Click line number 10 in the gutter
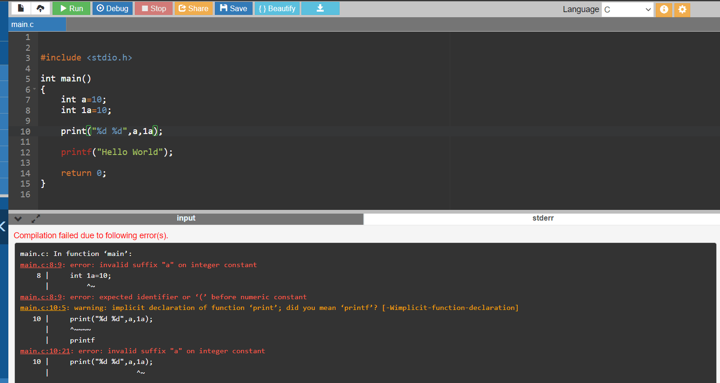720x383 pixels. tap(25, 131)
